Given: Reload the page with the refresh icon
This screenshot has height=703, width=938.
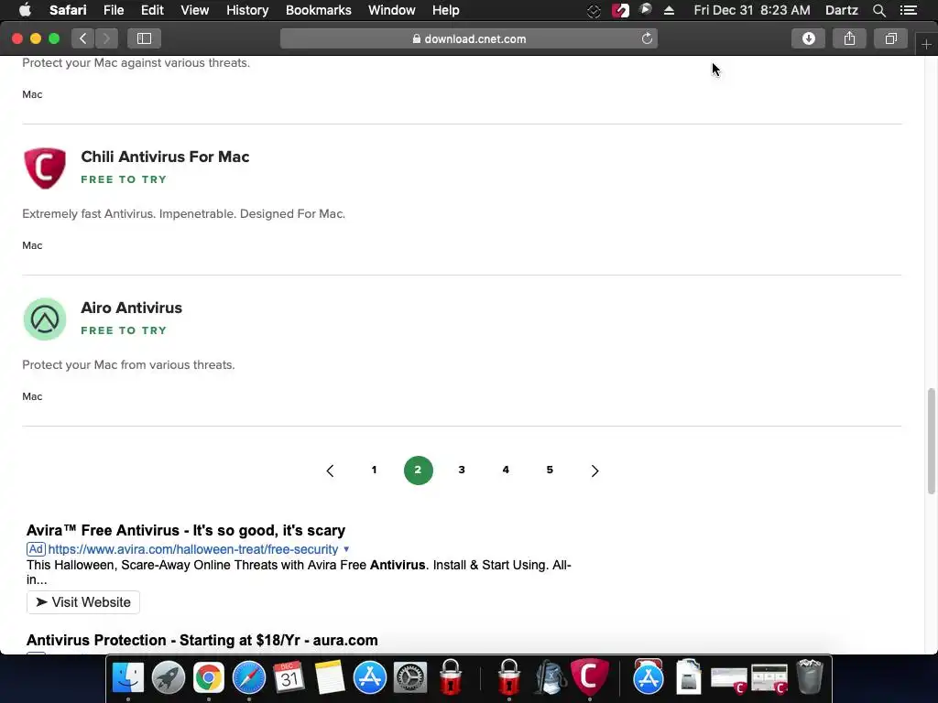Looking at the screenshot, I should coord(647,38).
